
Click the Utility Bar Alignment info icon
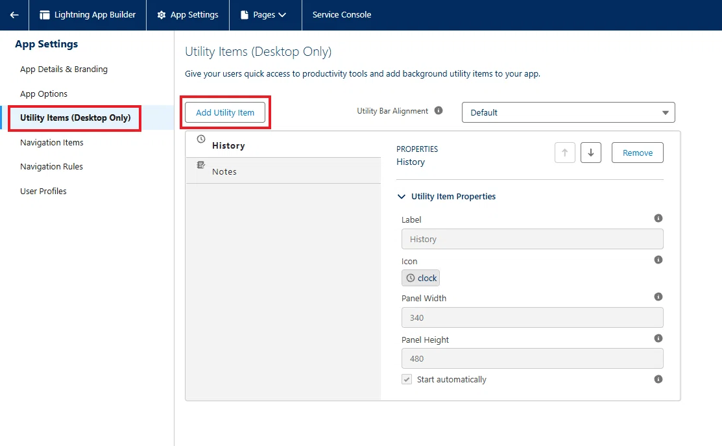(439, 110)
